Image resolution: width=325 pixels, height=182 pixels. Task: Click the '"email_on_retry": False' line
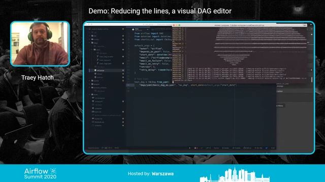click(x=154, y=64)
